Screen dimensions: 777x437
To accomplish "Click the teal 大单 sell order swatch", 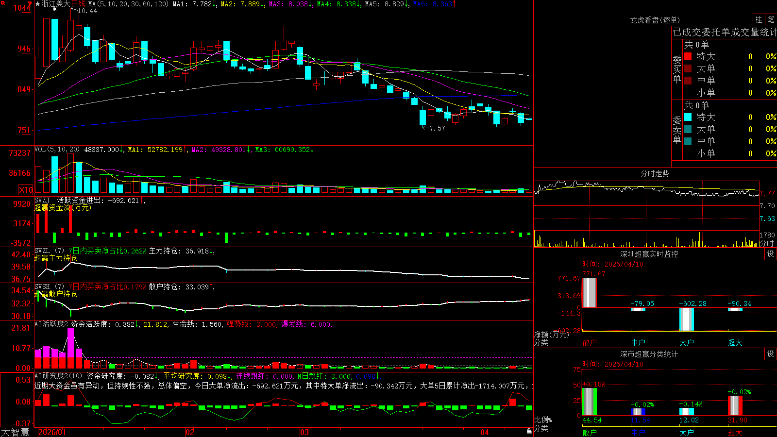I will [688, 129].
